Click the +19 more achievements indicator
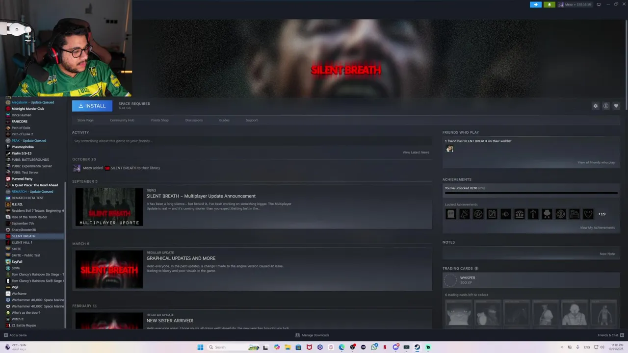 pyautogui.click(x=602, y=214)
